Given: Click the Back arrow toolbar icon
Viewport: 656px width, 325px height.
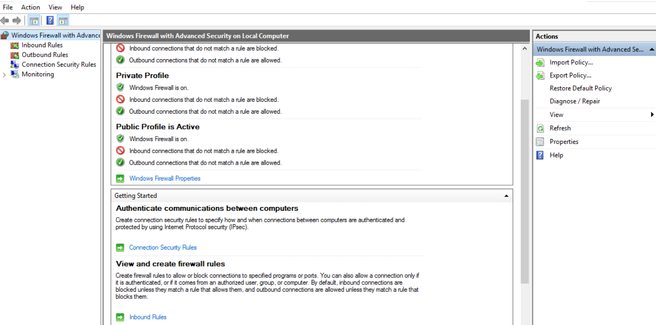Looking at the screenshot, I should (5, 21).
